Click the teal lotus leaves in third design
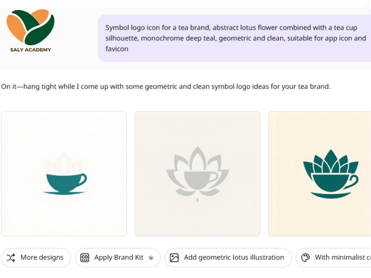Image resolution: width=371 pixels, height=278 pixels. (x=330, y=162)
